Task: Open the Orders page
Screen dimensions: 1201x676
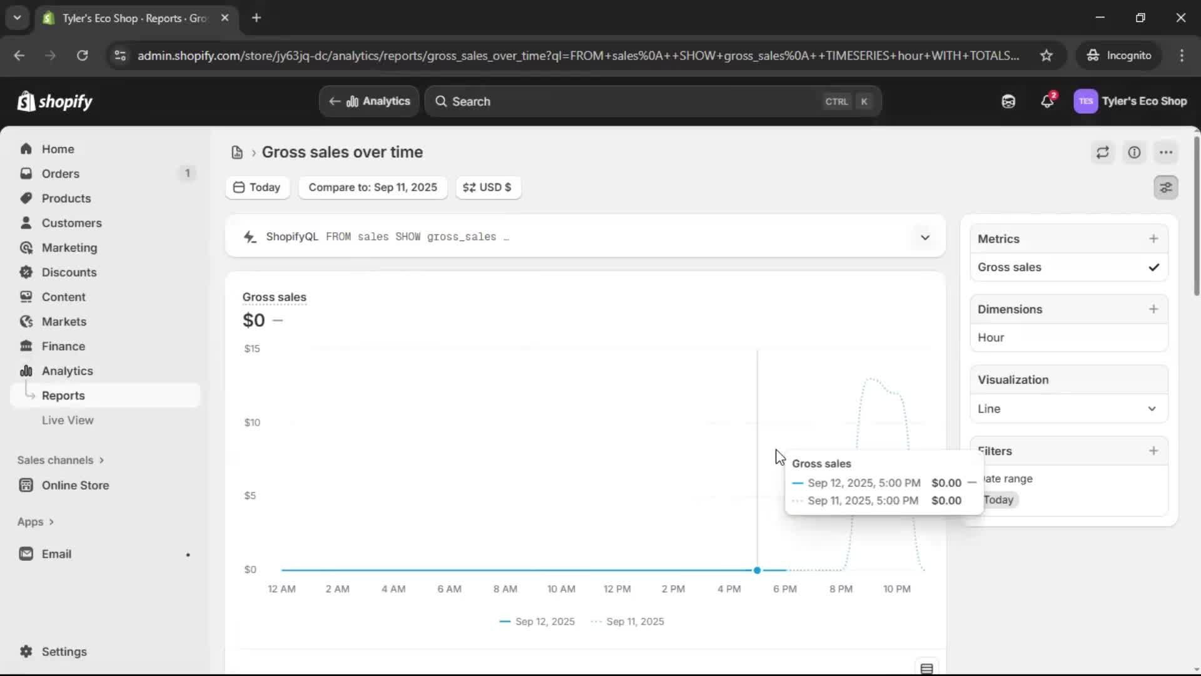Action: click(60, 173)
